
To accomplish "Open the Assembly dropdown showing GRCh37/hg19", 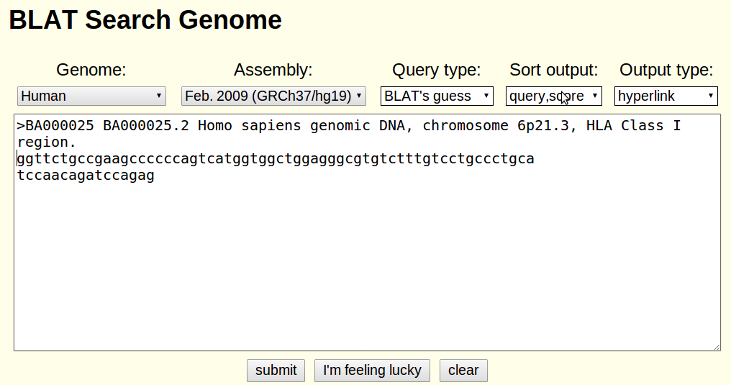I will 273,96.
